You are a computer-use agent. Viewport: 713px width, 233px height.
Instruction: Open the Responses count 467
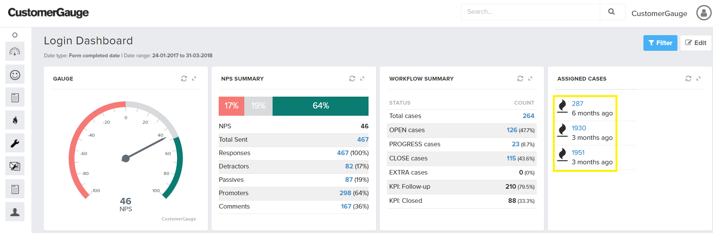(343, 153)
